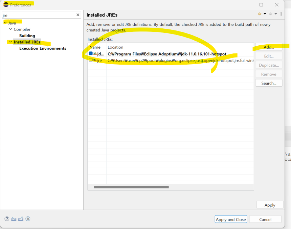Click the Add... button
Screen dimensions: 291x229
click(x=269, y=47)
